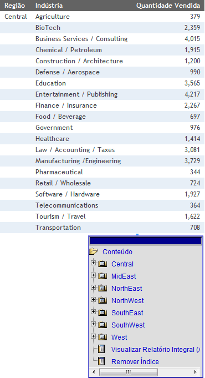Click the Quantidade Vendida column header

pyautogui.click(x=168, y=6)
